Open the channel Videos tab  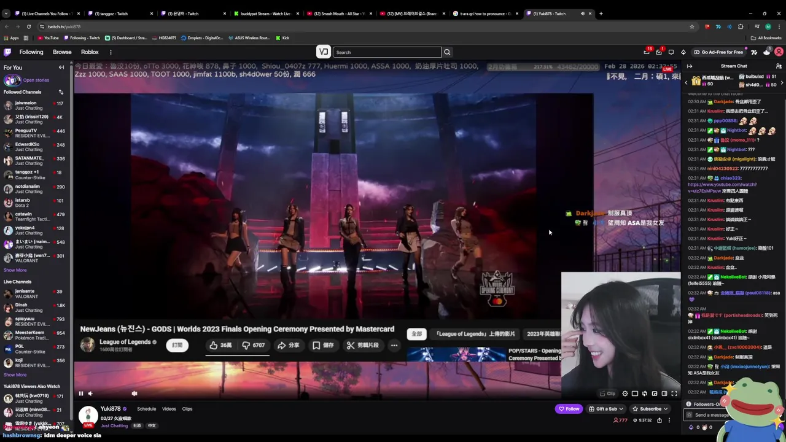[x=169, y=409]
